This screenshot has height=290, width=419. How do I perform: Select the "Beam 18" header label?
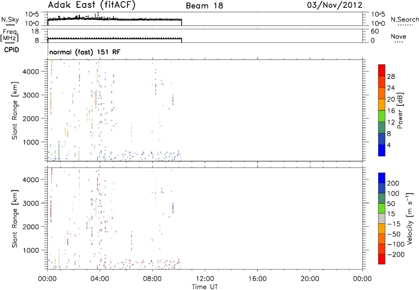coord(204,6)
